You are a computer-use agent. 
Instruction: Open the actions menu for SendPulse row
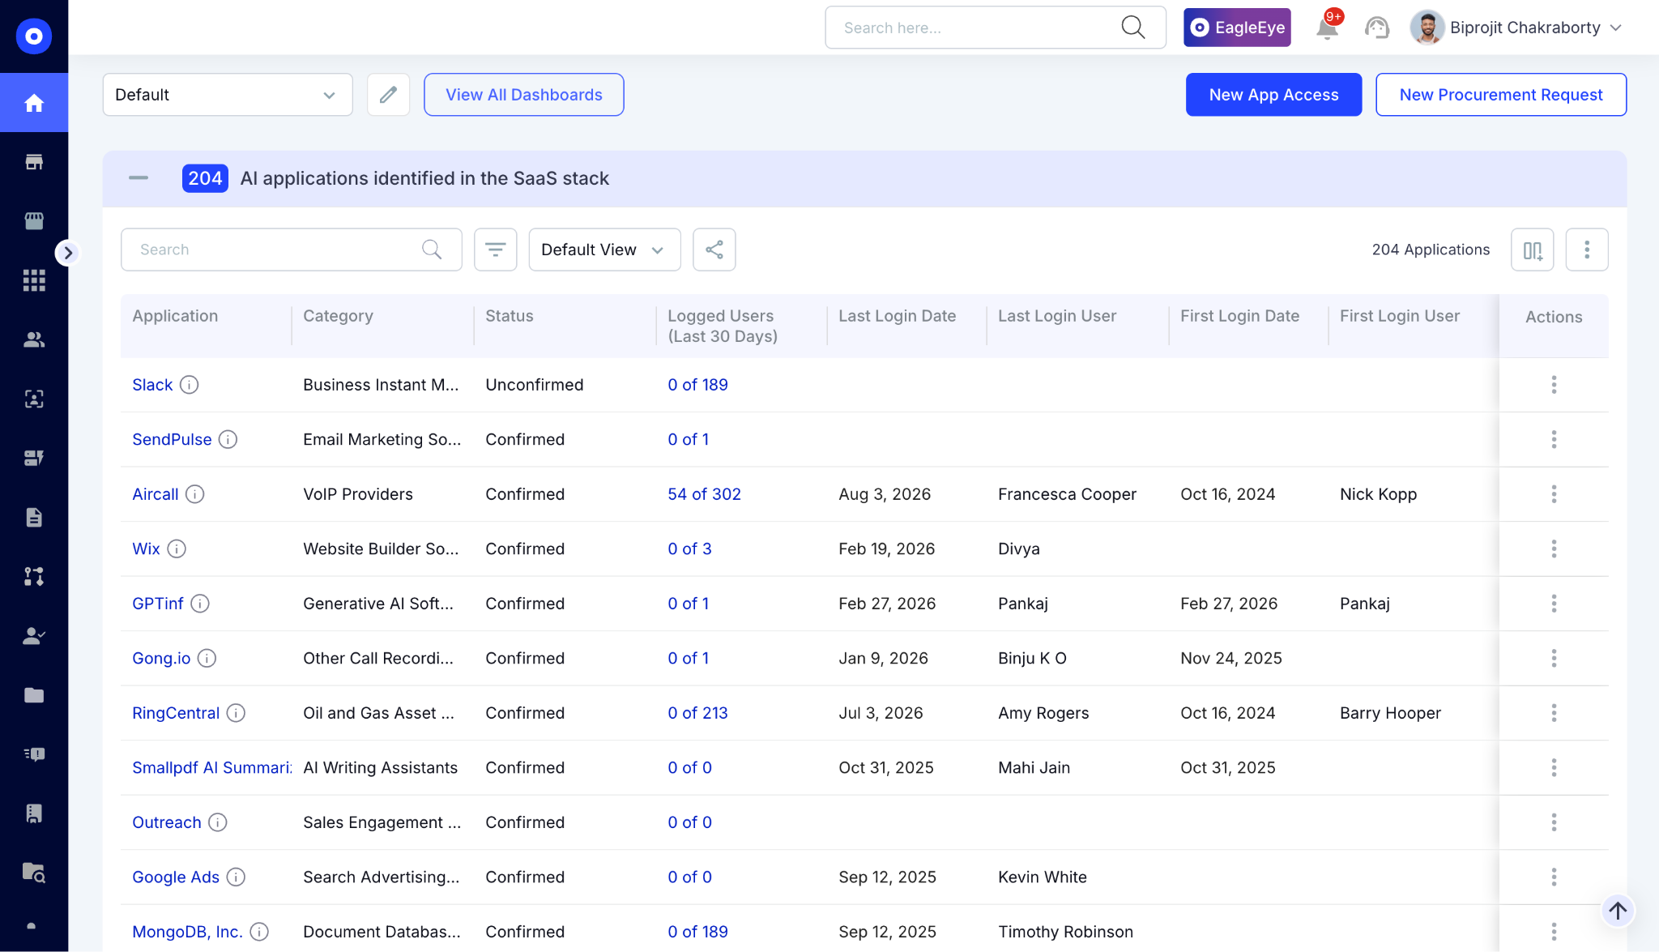[1554, 439]
